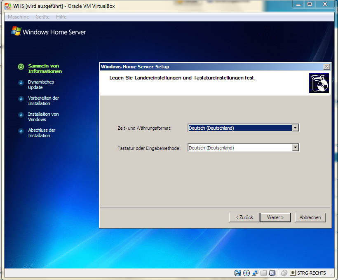Cancel setup with the Abbrechen button

pos(310,217)
